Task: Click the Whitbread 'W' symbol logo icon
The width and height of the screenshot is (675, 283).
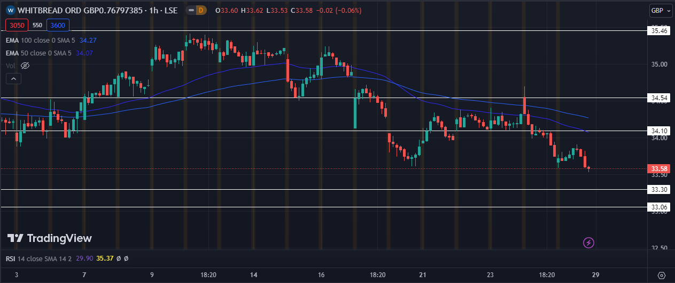Action: point(10,11)
